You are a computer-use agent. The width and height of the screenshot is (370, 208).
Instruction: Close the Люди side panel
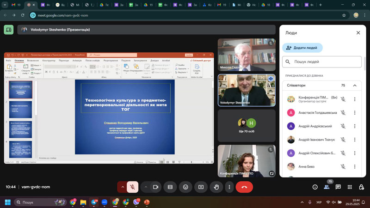point(358,33)
